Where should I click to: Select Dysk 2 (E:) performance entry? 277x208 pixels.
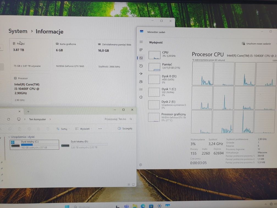click(167, 104)
